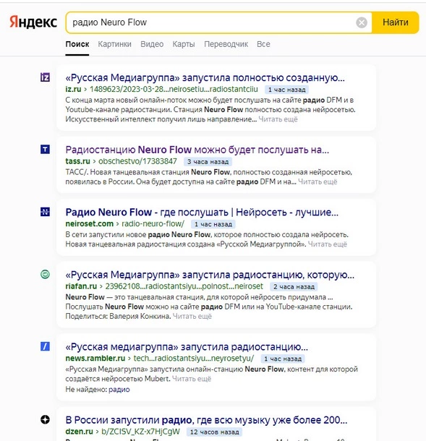The image size is (426, 441).
Task: Click the TASS snippet starting ТАСС/. Новая танцевальная
Action: pos(208,176)
